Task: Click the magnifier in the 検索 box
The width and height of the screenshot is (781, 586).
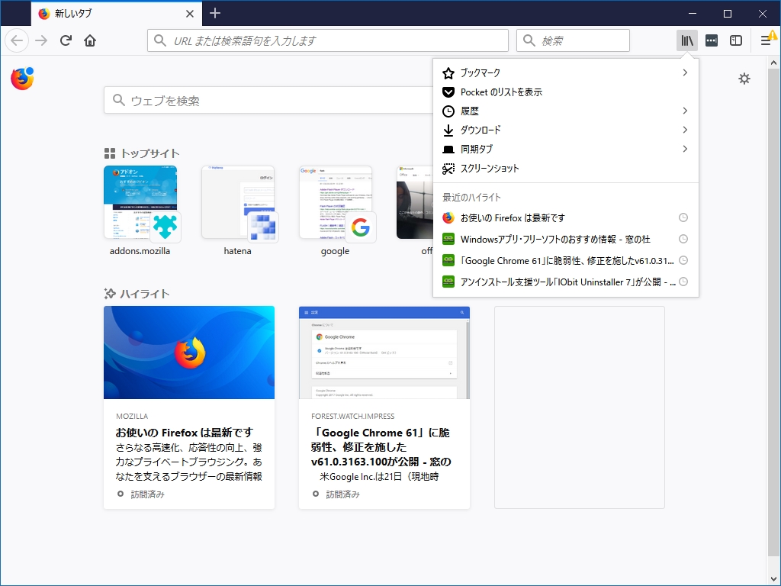Action: [529, 40]
